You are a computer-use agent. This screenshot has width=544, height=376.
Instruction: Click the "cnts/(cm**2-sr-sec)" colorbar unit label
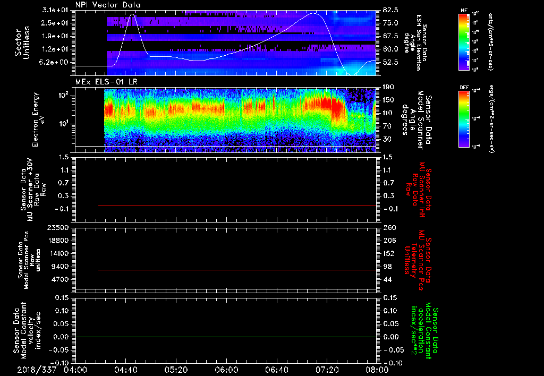[490, 42]
